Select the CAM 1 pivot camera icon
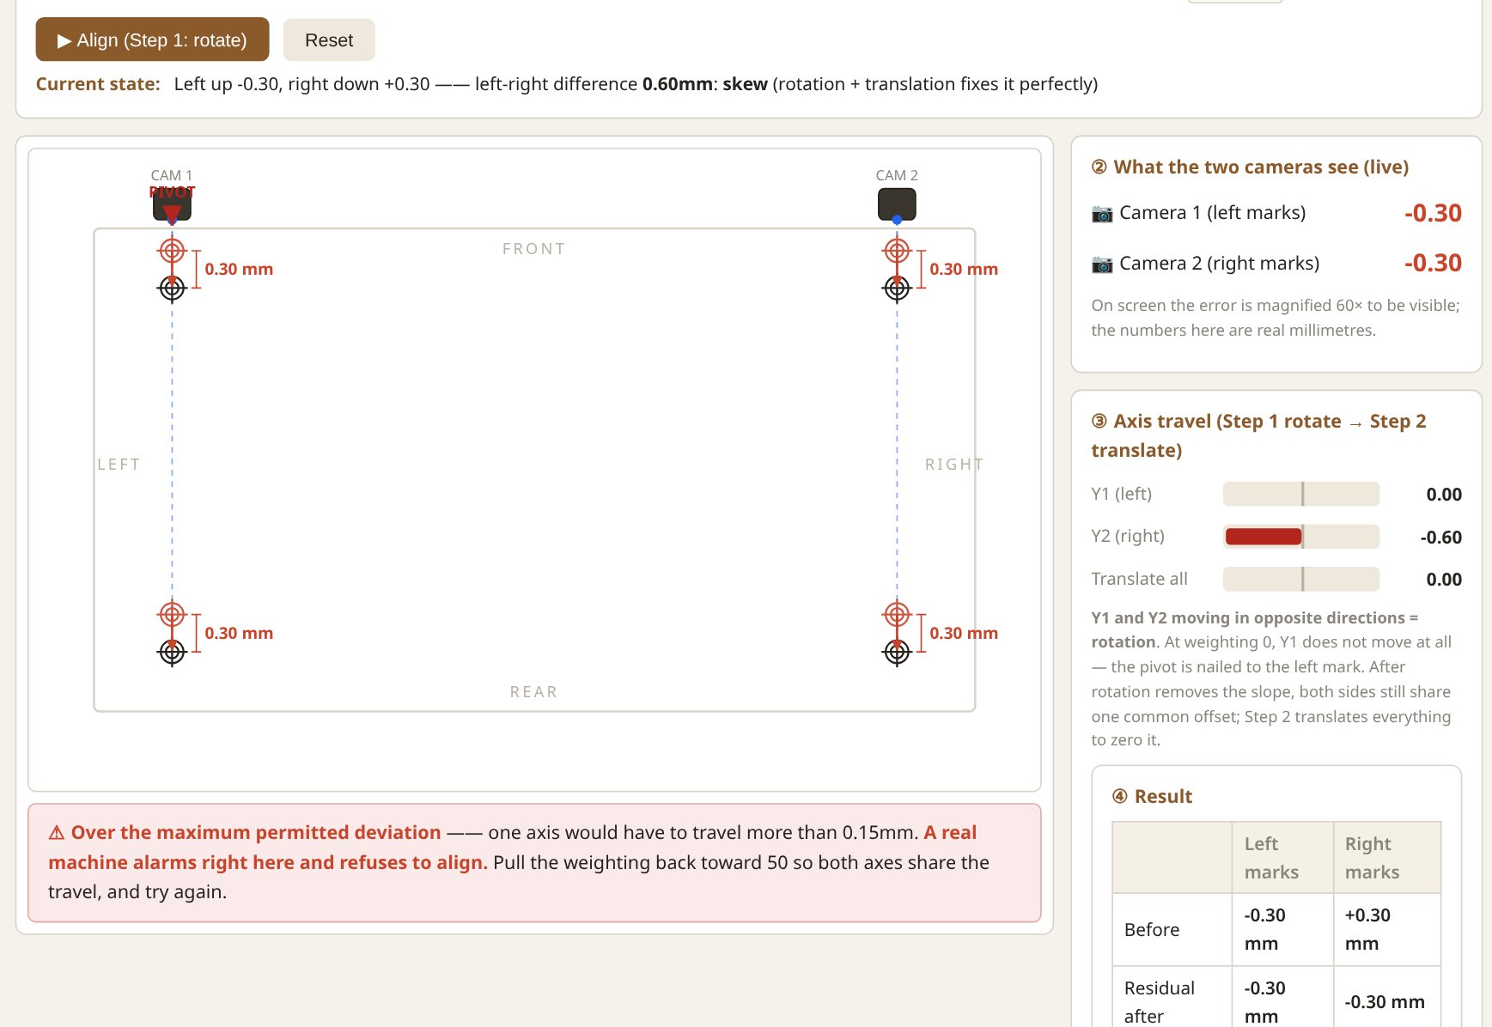 [172, 204]
